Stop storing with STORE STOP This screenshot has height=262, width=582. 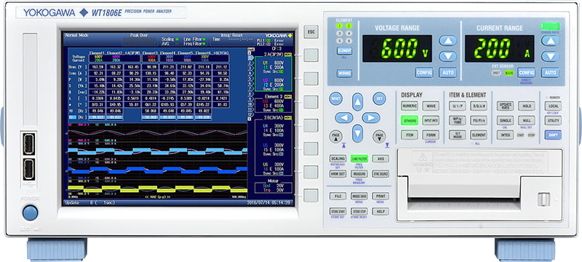tap(359, 212)
